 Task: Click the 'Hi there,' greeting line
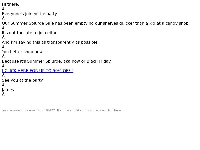10,4
